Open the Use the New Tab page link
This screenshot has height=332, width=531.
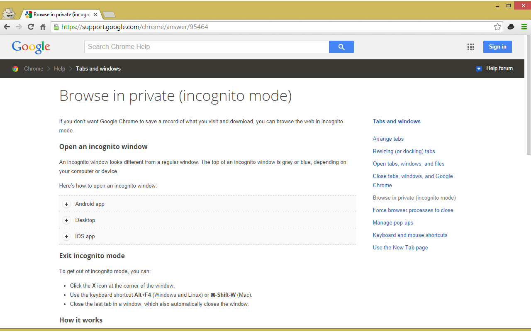pyautogui.click(x=400, y=248)
